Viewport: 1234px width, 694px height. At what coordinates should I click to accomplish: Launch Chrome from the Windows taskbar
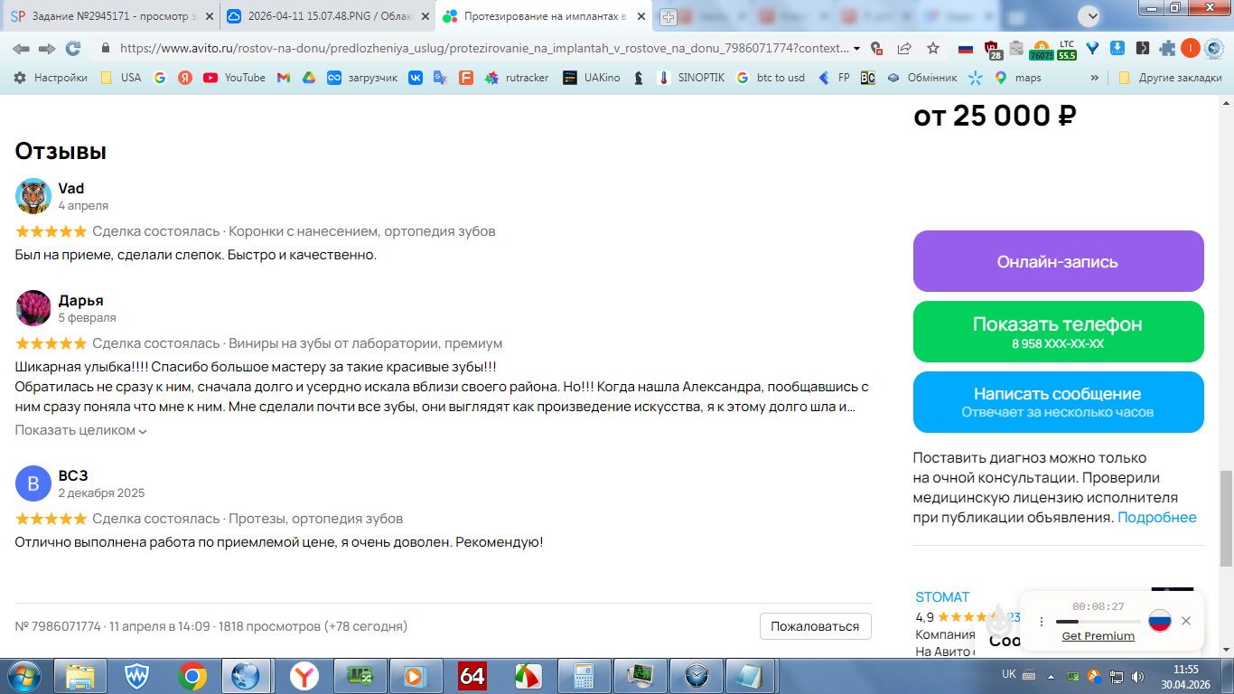[192, 675]
